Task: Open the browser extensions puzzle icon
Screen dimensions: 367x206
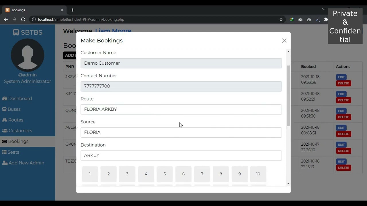Action: 326,19
